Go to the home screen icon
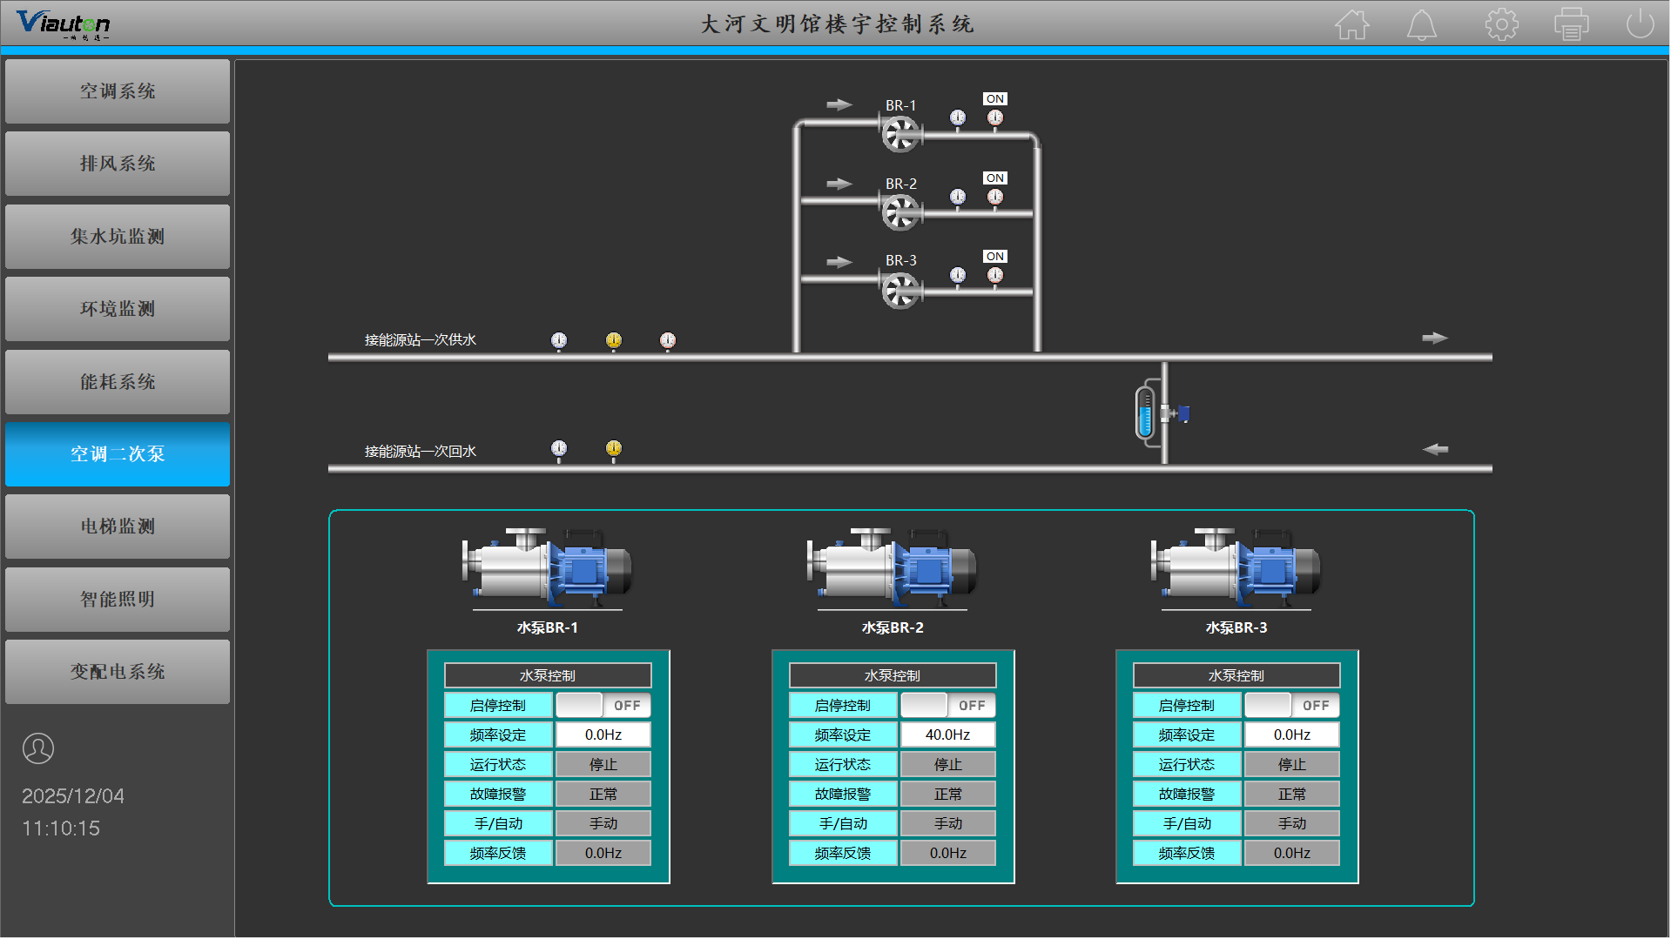 coord(1352,24)
